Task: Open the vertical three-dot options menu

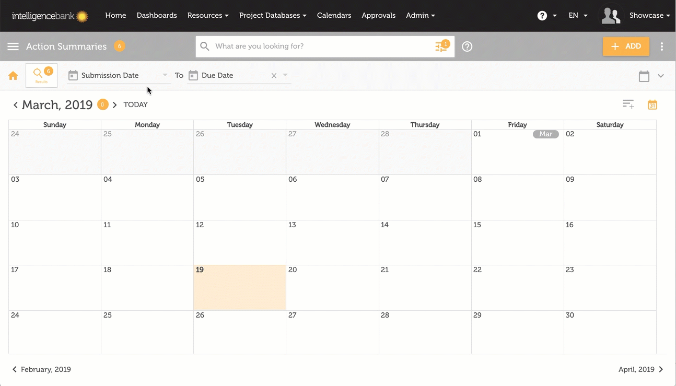Action: pos(662,46)
